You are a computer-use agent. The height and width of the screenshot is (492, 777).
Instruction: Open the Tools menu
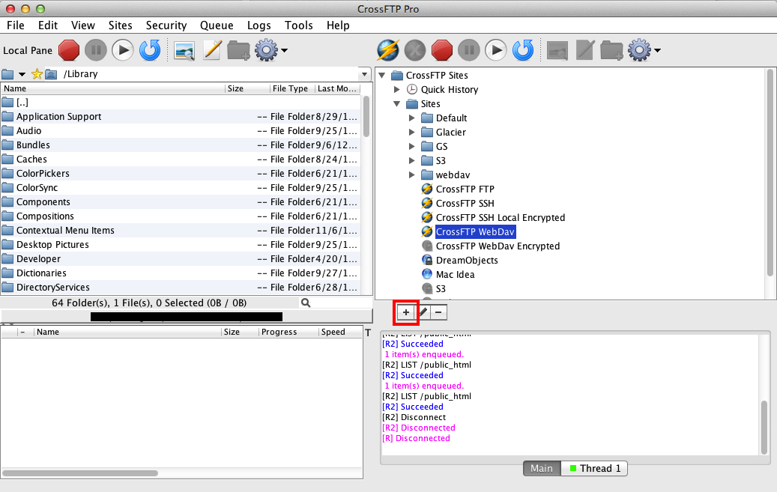pos(298,25)
